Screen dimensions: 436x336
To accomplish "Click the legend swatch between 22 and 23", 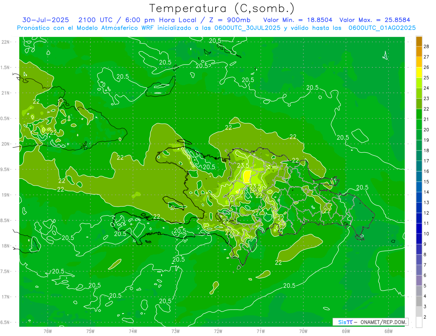I will [419, 104].
